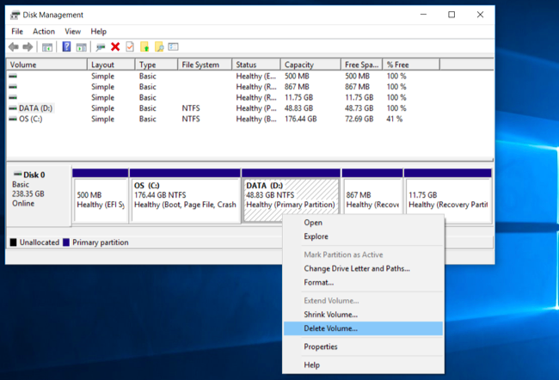Open the File menu

[17, 31]
